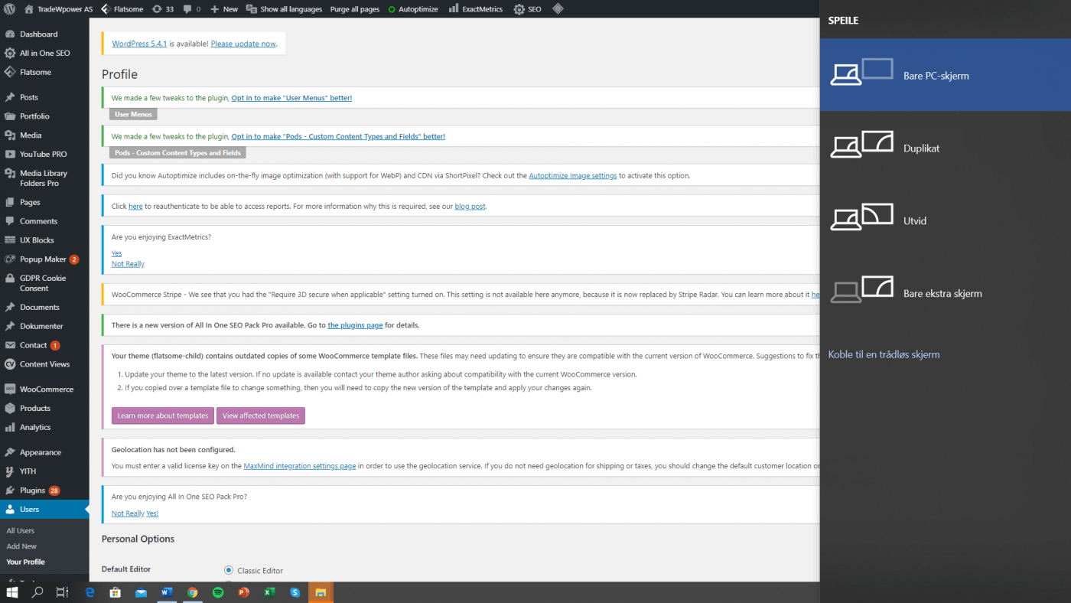Click Koble til en trådløs skjerm link

pos(884,354)
